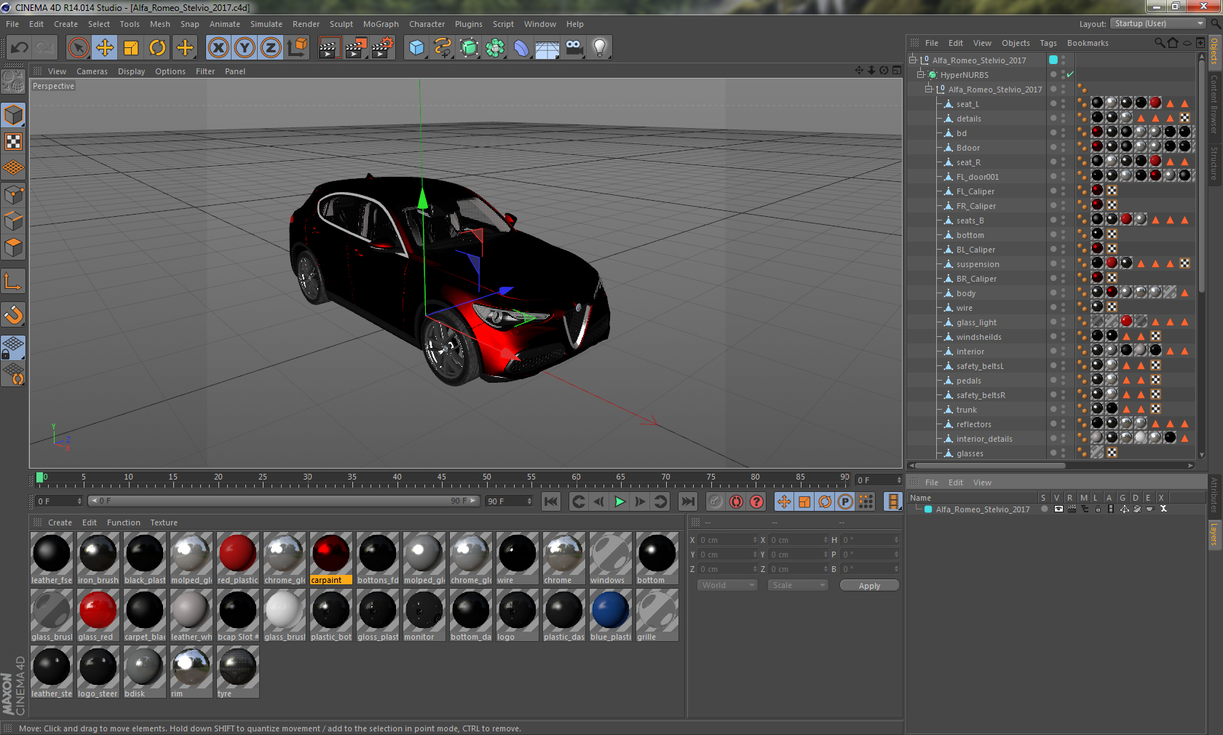Toggle Y-axis lock
The image size is (1223, 735).
pyautogui.click(x=245, y=48)
